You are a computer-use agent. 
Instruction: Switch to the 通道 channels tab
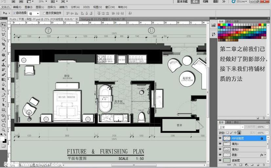tap(229, 122)
